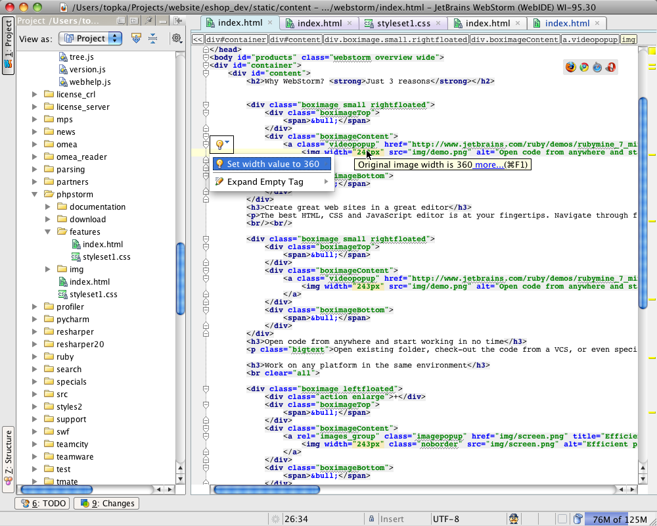Click the Collapse All icon in Project panel
The width and height of the screenshot is (657, 526).
click(x=152, y=38)
